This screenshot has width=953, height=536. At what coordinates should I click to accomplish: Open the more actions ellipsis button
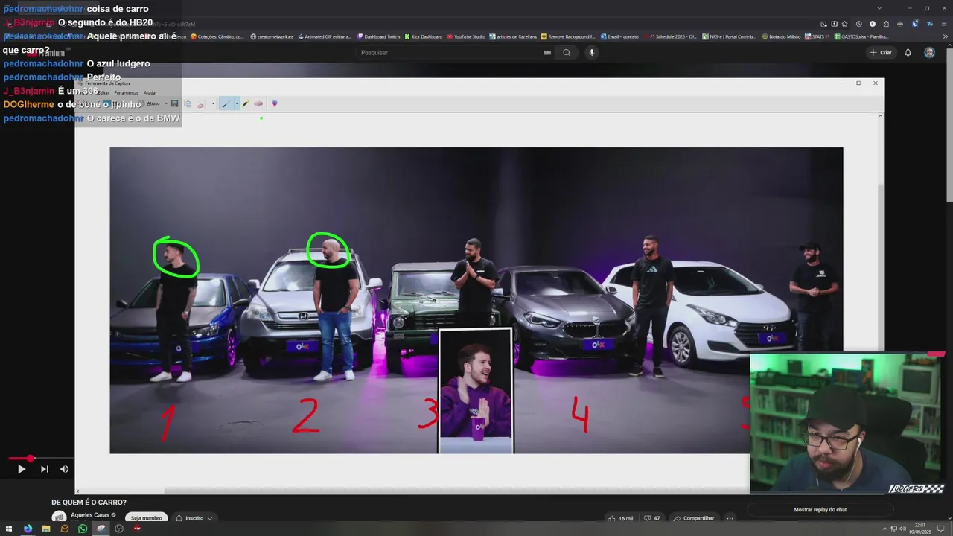[x=730, y=518]
